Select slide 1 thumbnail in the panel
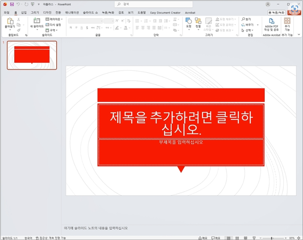 [x=32, y=55]
